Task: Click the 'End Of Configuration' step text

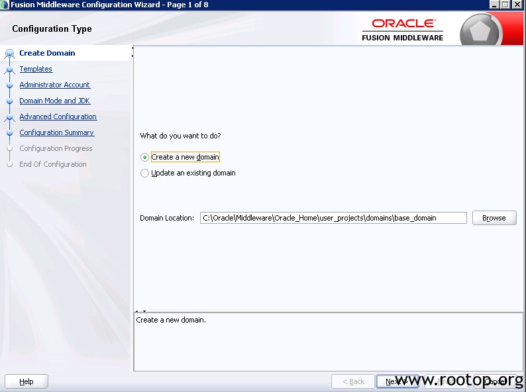Action: pyautogui.click(x=53, y=164)
